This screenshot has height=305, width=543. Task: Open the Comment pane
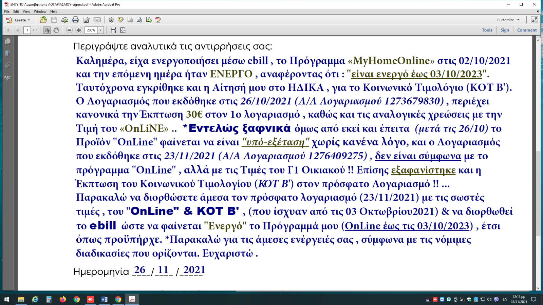(x=527, y=30)
